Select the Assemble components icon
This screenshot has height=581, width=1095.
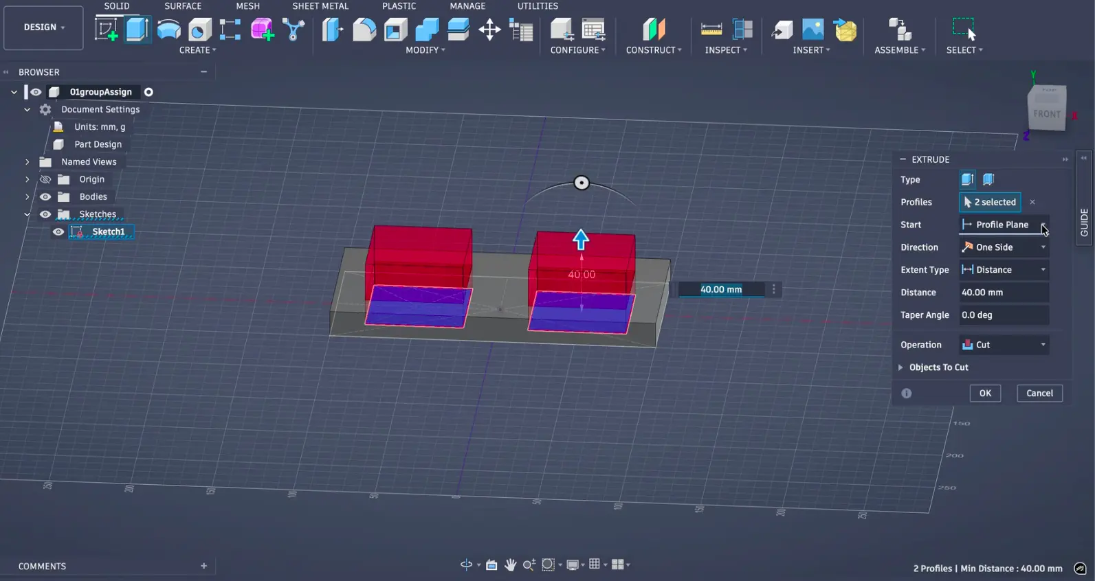[900, 30]
